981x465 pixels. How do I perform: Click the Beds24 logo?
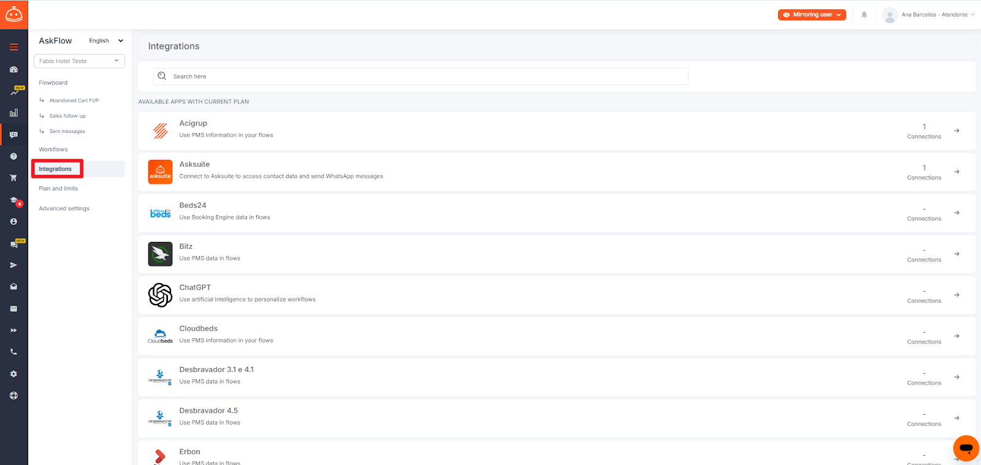(160, 213)
